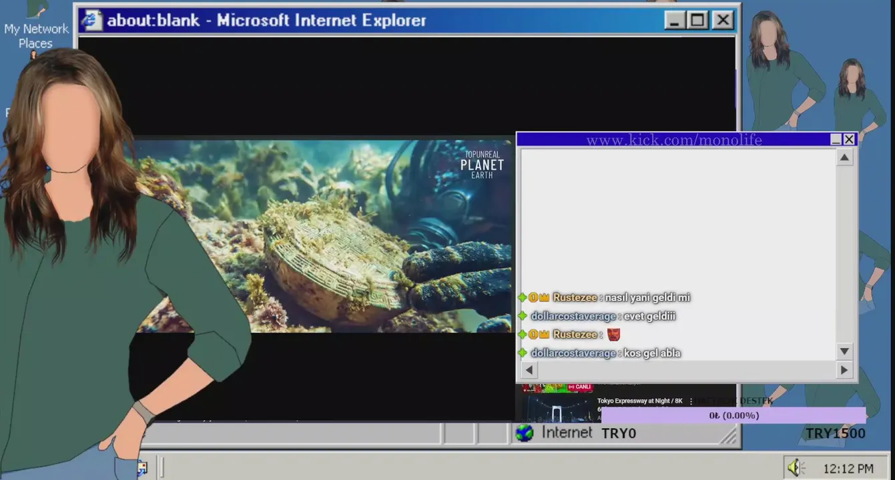Open the three-dot menu beside Tokyo Expressway title

tap(691, 401)
